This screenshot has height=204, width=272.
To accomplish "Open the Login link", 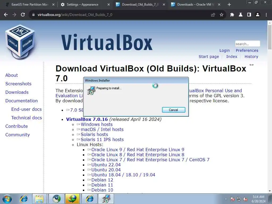I will point(224,50).
